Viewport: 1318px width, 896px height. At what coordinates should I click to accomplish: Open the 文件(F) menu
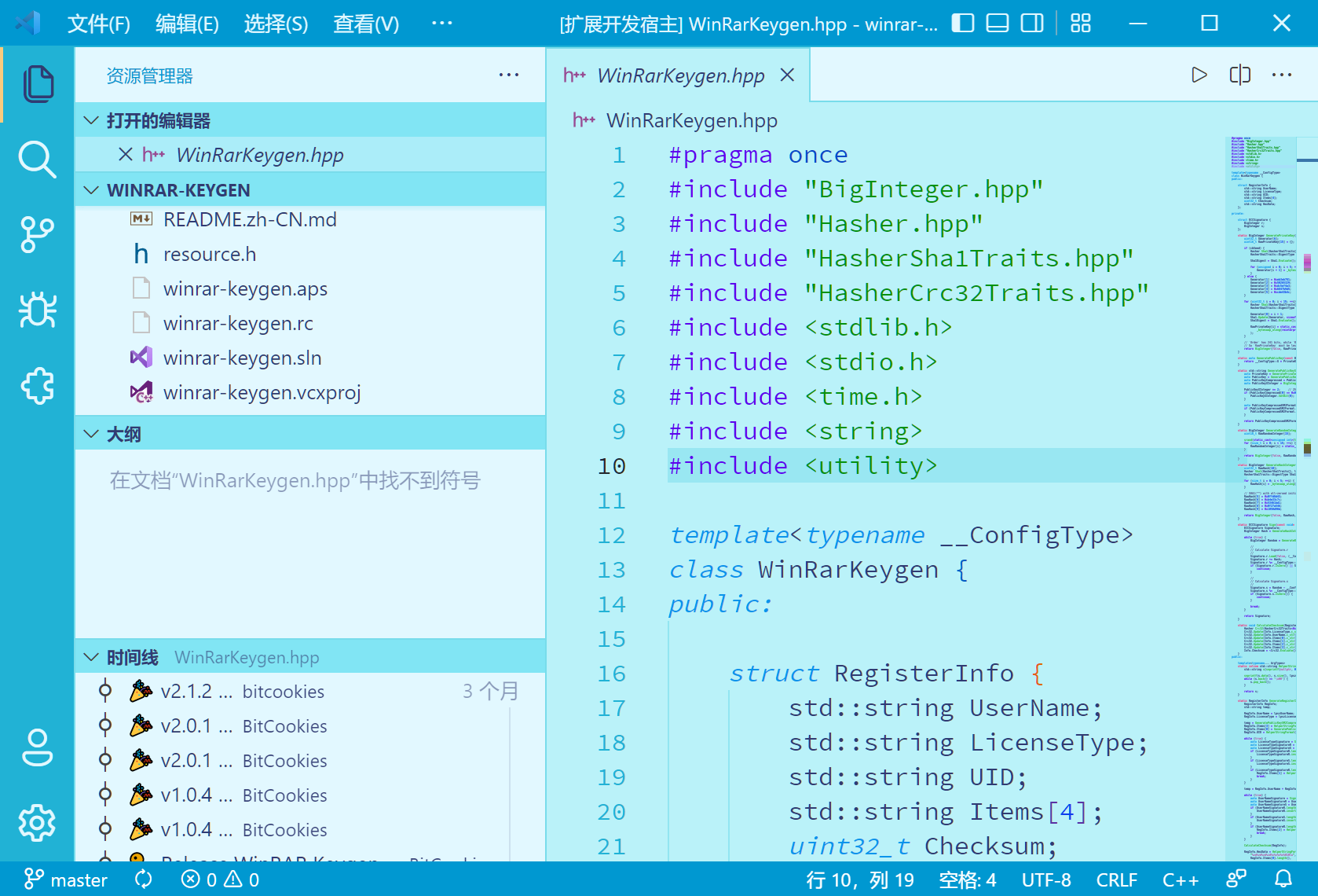99,24
